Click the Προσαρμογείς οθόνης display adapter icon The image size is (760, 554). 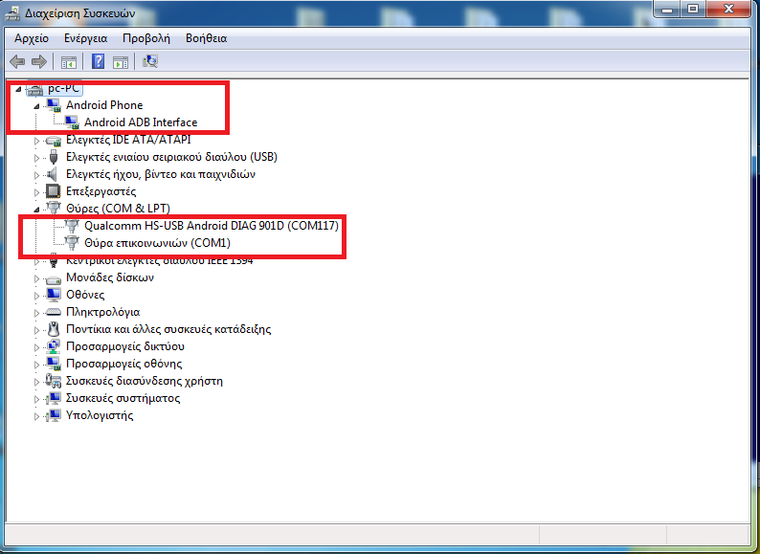click(54, 364)
